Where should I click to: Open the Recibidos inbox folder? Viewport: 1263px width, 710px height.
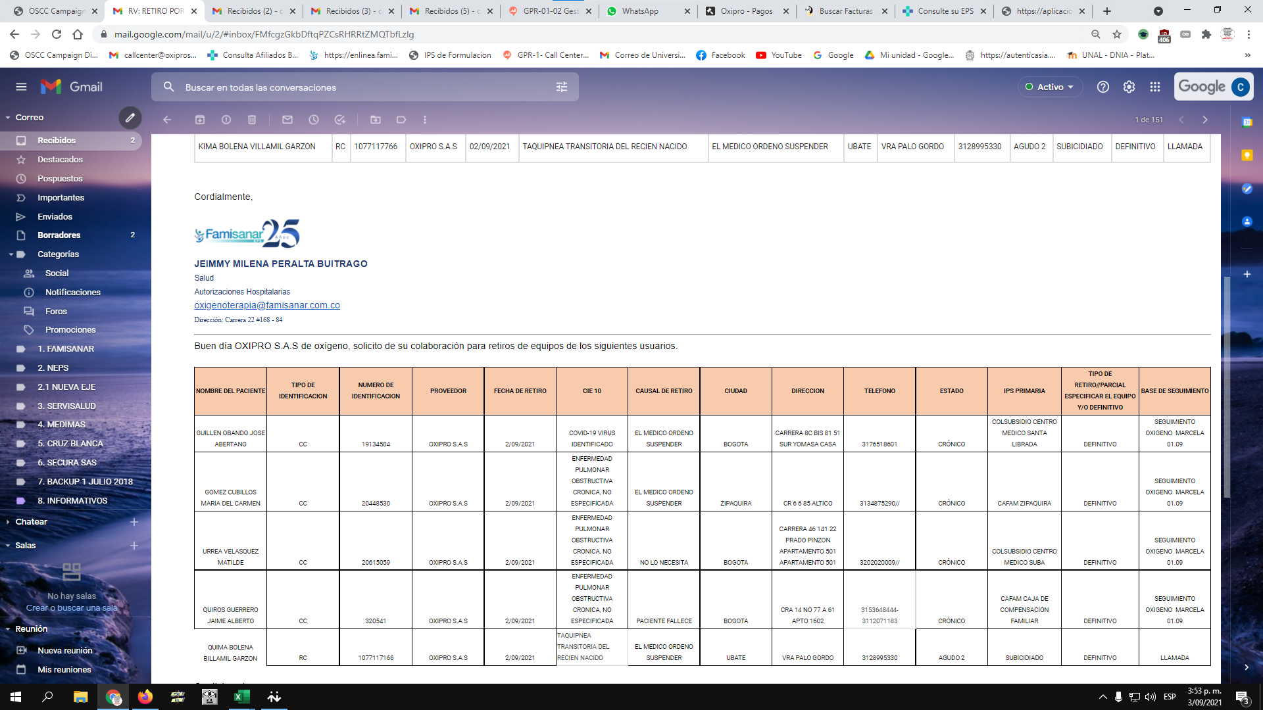(71, 141)
